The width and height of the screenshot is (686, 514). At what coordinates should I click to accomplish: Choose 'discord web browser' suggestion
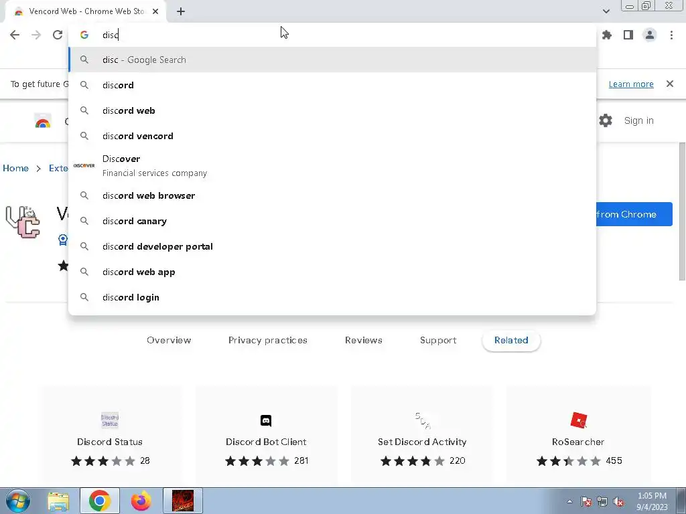tap(332, 195)
